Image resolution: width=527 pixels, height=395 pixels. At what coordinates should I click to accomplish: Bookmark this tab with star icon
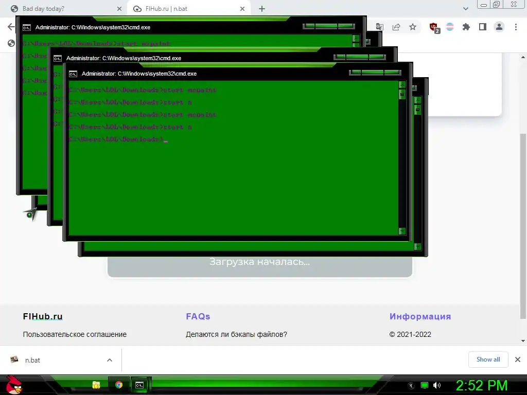[413, 27]
